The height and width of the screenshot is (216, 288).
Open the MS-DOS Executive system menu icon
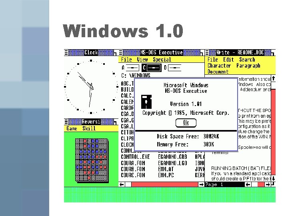[x=121, y=53]
